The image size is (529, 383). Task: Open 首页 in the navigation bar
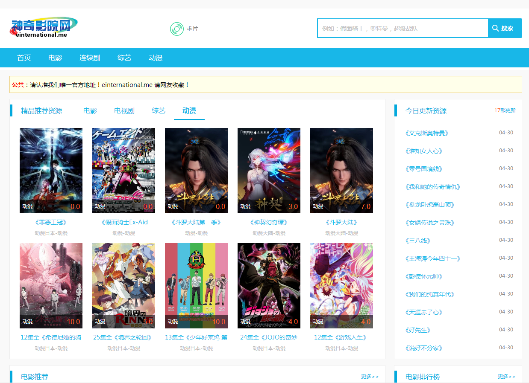coord(24,58)
